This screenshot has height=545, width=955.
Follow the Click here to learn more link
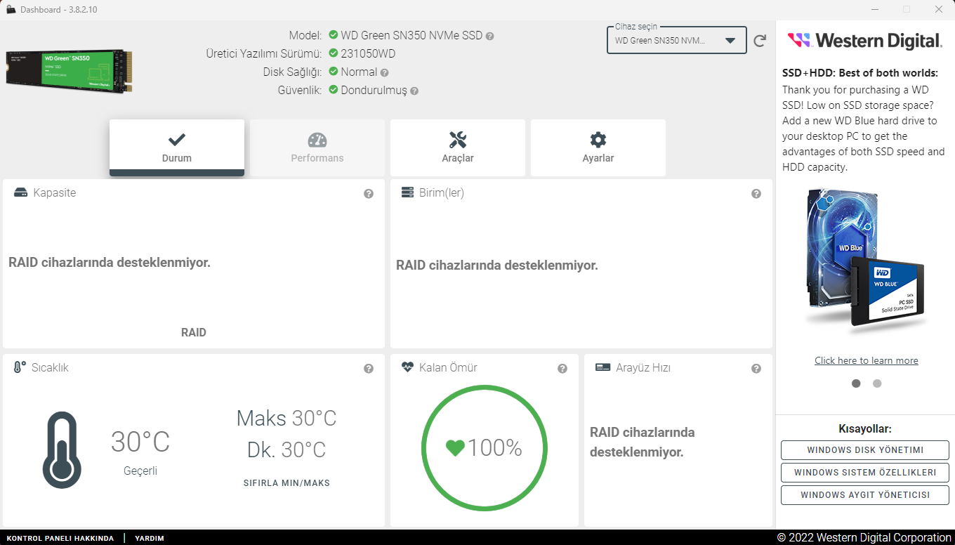tap(867, 360)
